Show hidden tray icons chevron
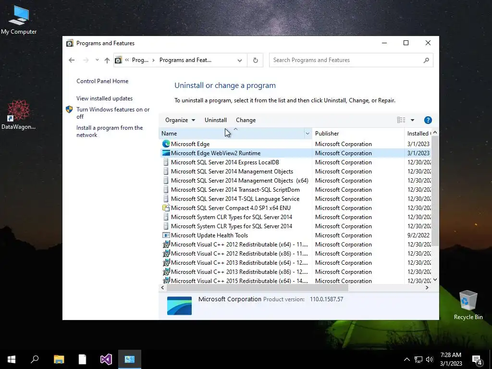Image resolution: width=492 pixels, height=369 pixels. tap(406, 359)
